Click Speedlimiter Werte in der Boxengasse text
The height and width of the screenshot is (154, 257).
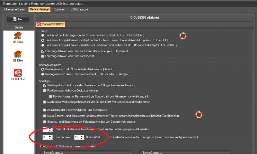(x=154, y=137)
